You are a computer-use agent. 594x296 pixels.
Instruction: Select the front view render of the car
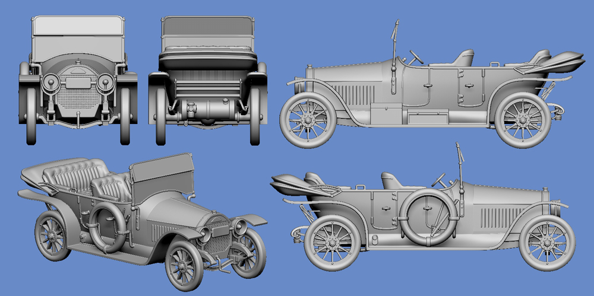click(78, 80)
